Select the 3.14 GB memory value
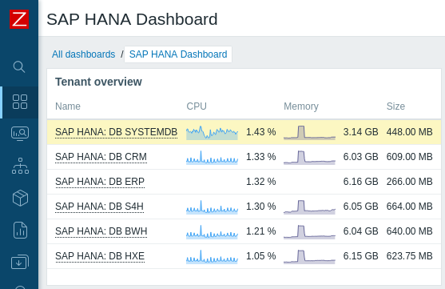The width and height of the screenshot is (445, 289). pyautogui.click(x=360, y=132)
